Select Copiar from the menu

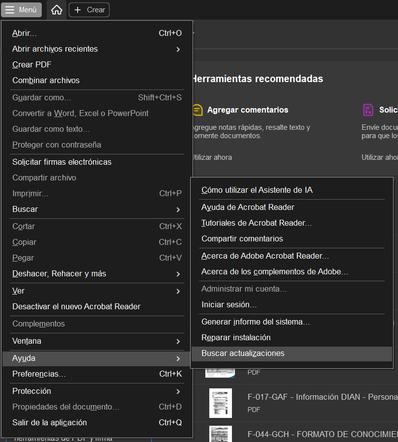[97, 242]
